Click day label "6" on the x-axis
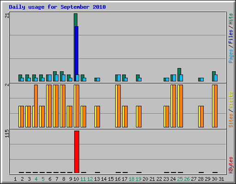 [50, 179]
